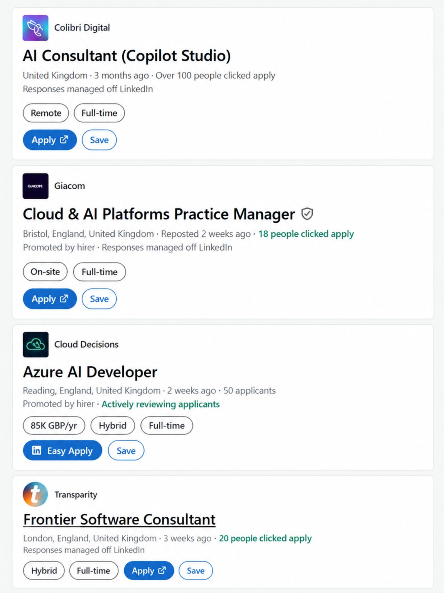Click 'Responses managed off LinkedIn' under Colibri Digital job
444x593 pixels.
(88, 89)
